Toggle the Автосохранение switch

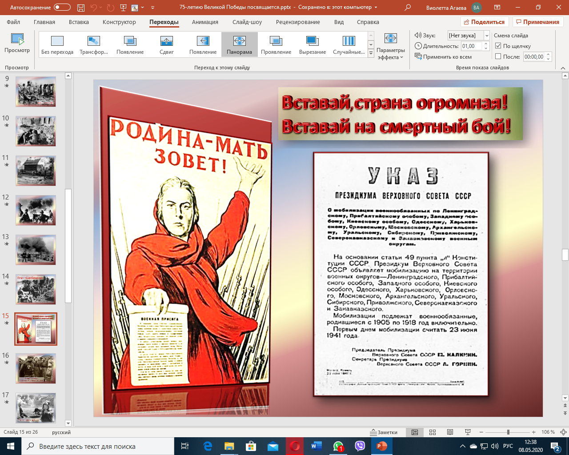pyautogui.click(x=62, y=8)
